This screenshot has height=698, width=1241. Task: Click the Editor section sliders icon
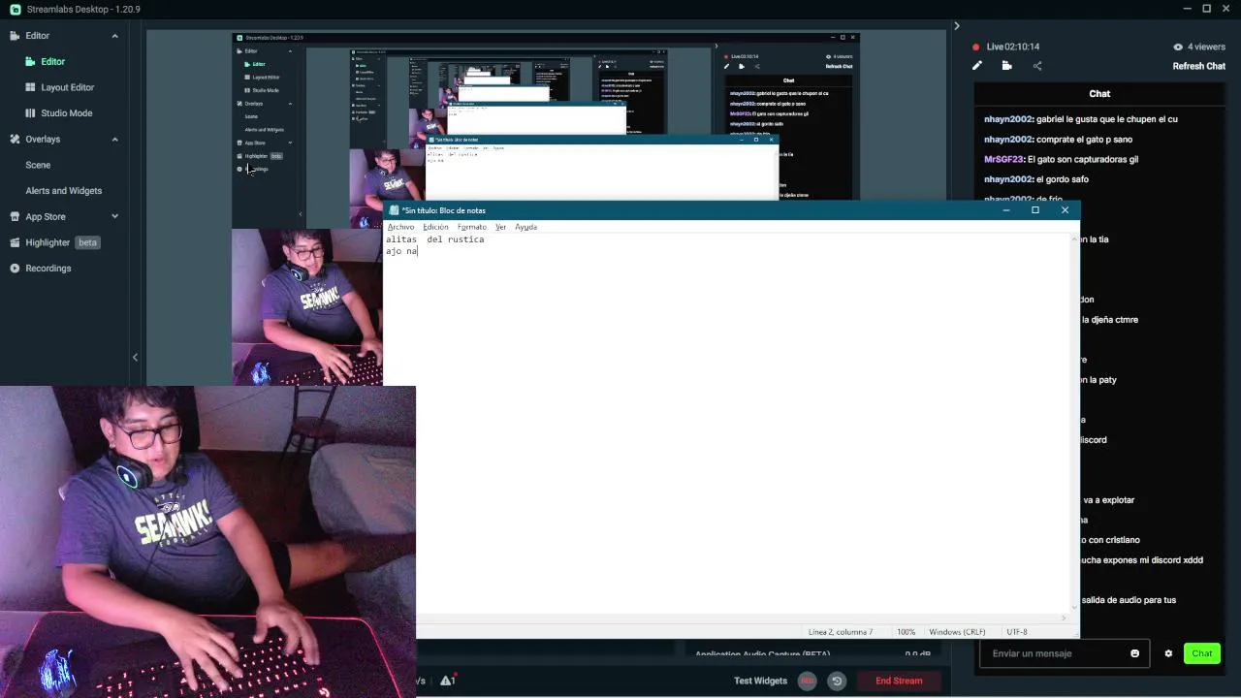tap(15, 36)
